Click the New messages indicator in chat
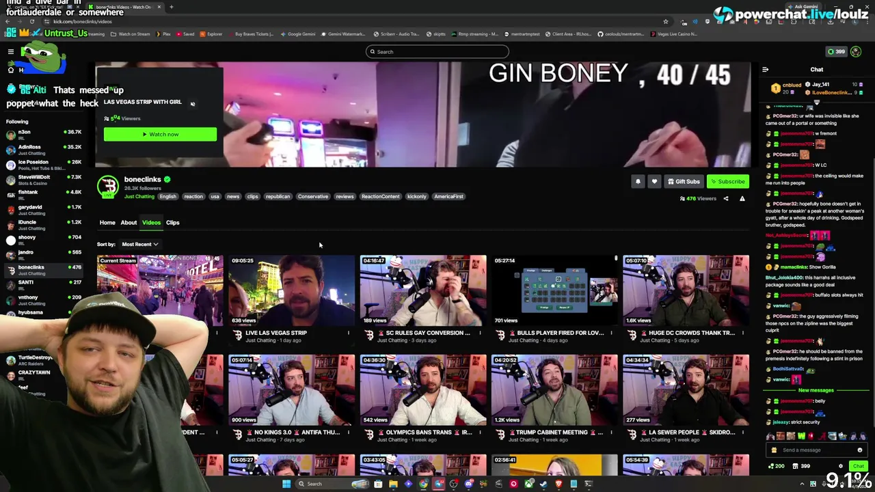 [x=816, y=390]
